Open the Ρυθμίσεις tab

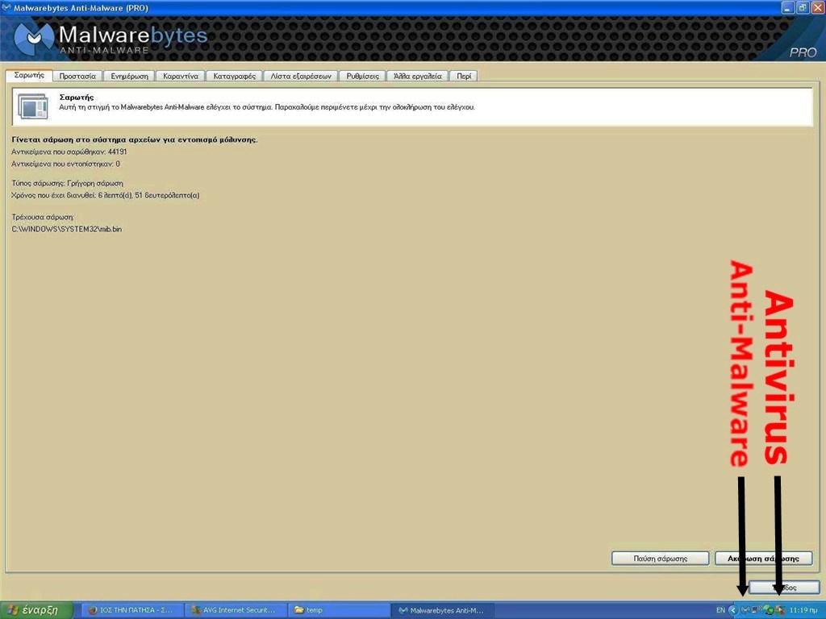point(363,76)
